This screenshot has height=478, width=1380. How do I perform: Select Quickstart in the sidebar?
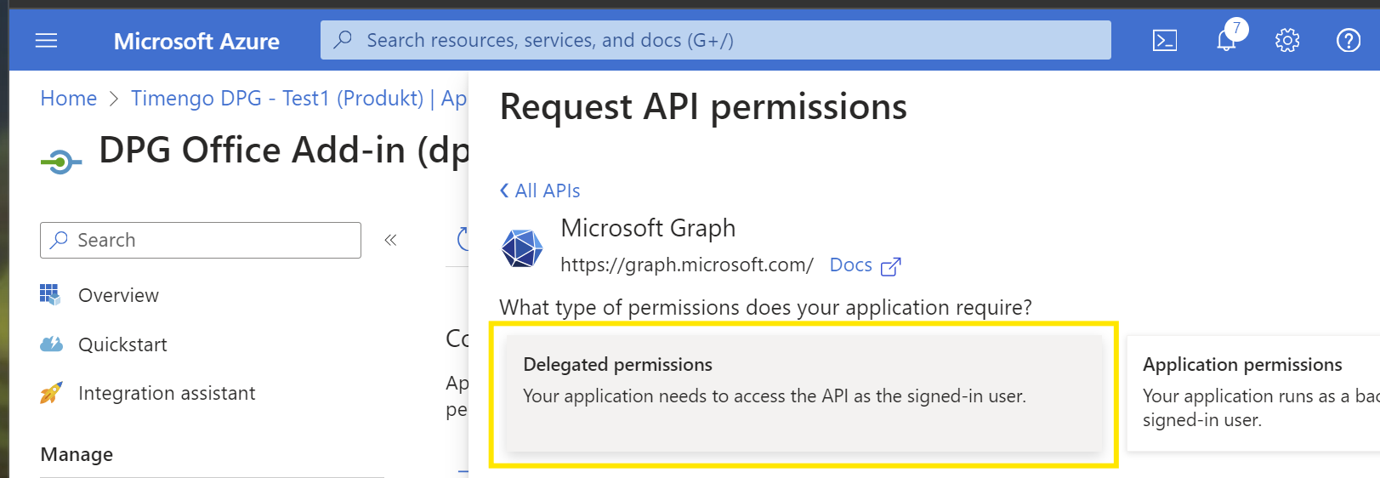click(122, 344)
